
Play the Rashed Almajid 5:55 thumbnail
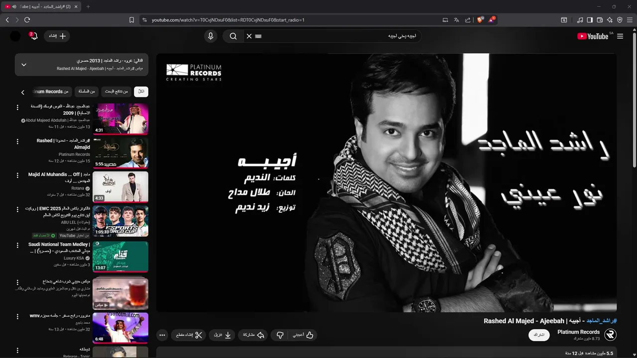click(x=120, y=153)
